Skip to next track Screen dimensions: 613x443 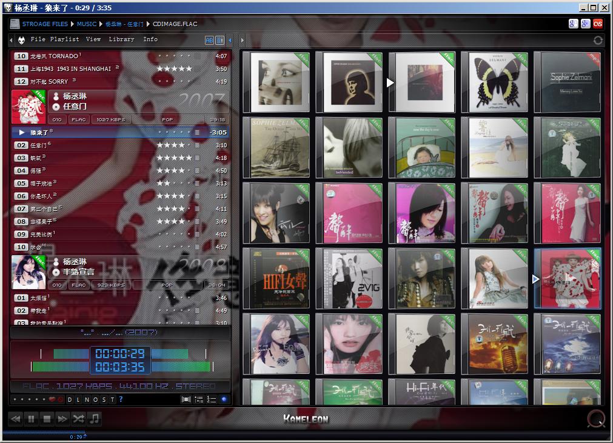point(62,419)
